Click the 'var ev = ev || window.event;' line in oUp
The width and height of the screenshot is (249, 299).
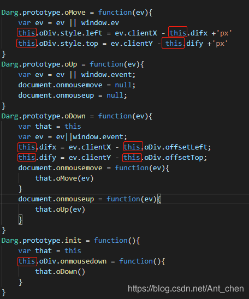[77, 75]
